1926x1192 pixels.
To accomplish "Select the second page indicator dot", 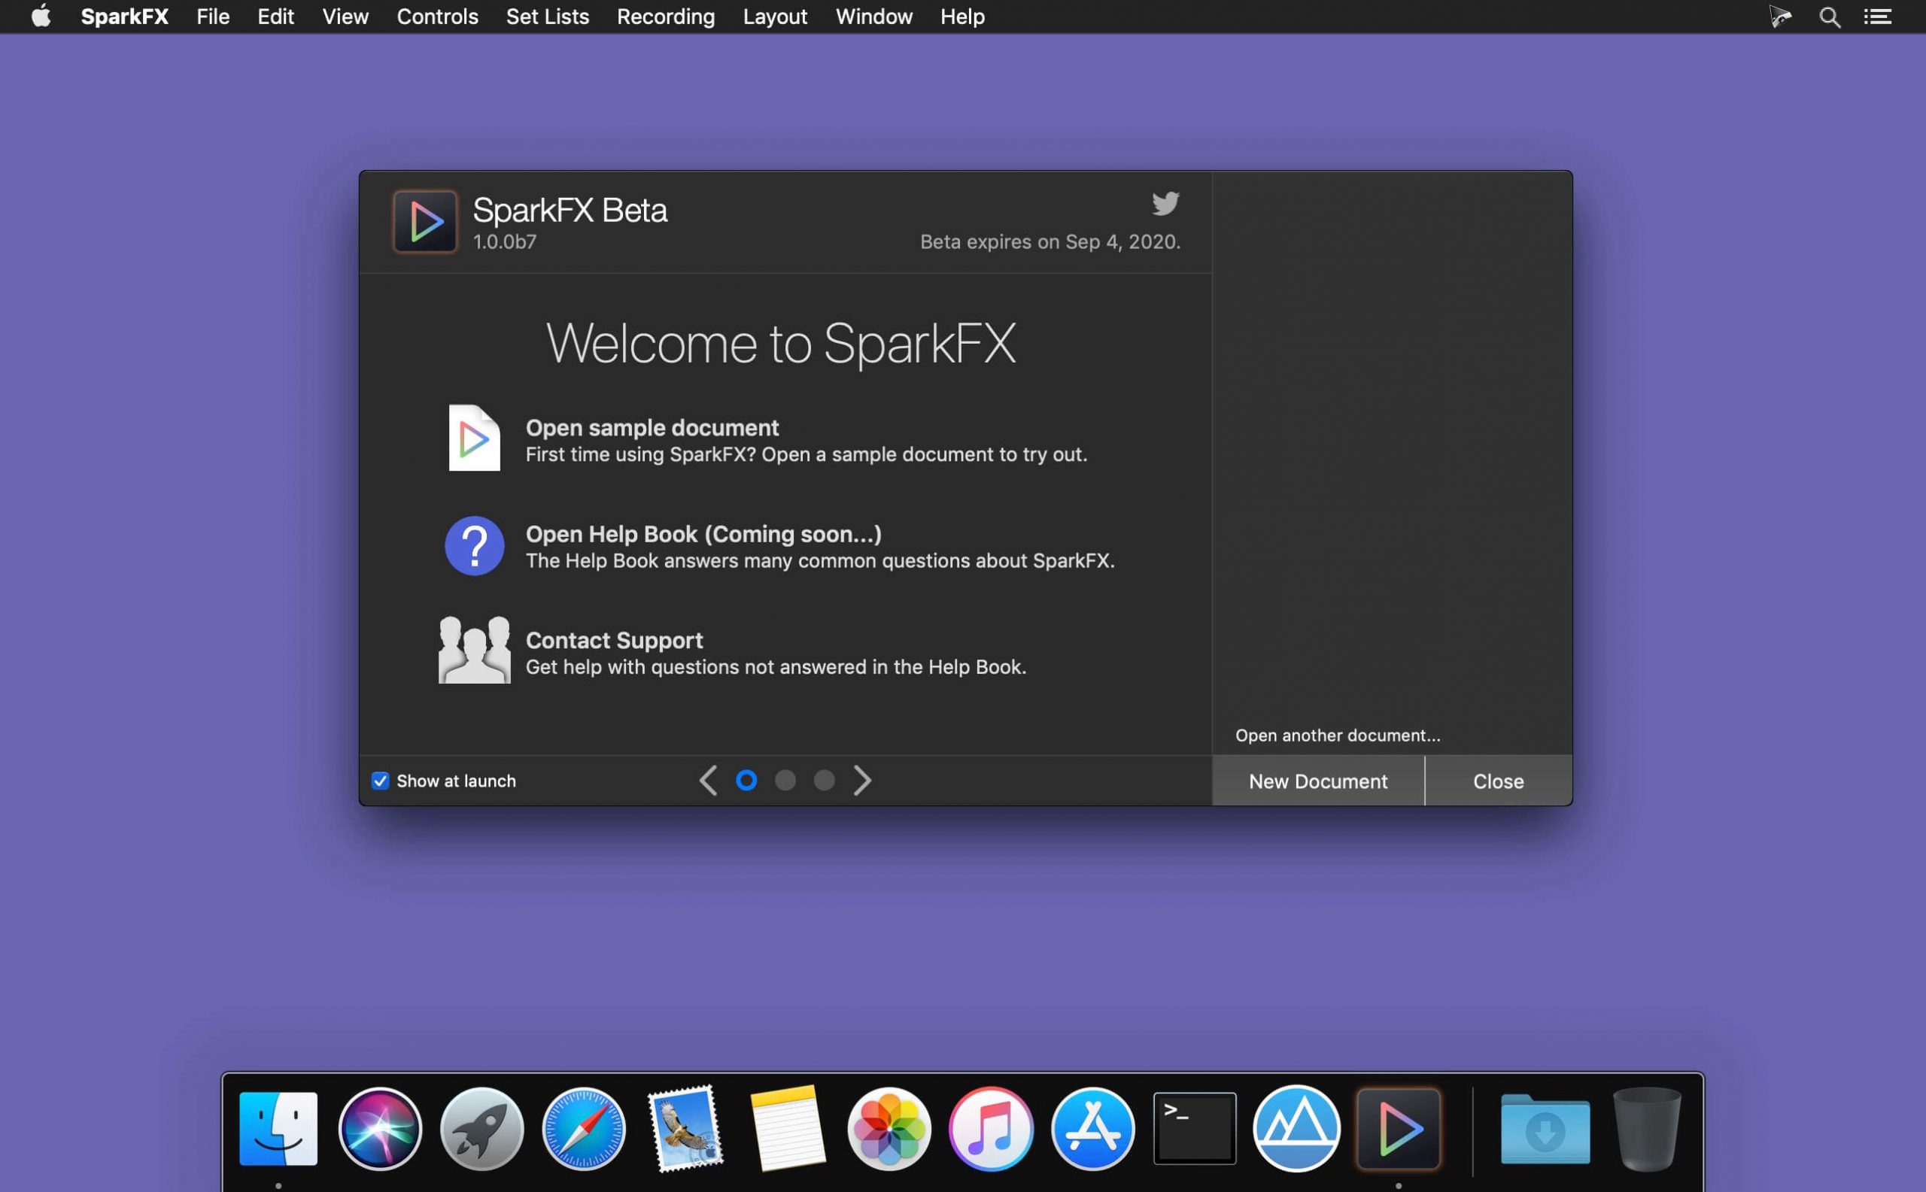I will pyautogui.click(x=785, y=781).
